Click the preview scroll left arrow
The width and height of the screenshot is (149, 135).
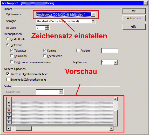point(9,129)
